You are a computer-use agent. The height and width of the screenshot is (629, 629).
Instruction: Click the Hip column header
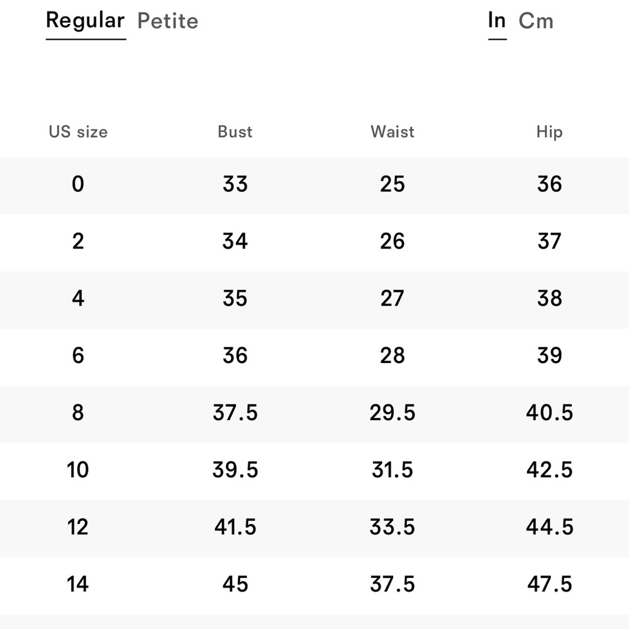(549, 132)
